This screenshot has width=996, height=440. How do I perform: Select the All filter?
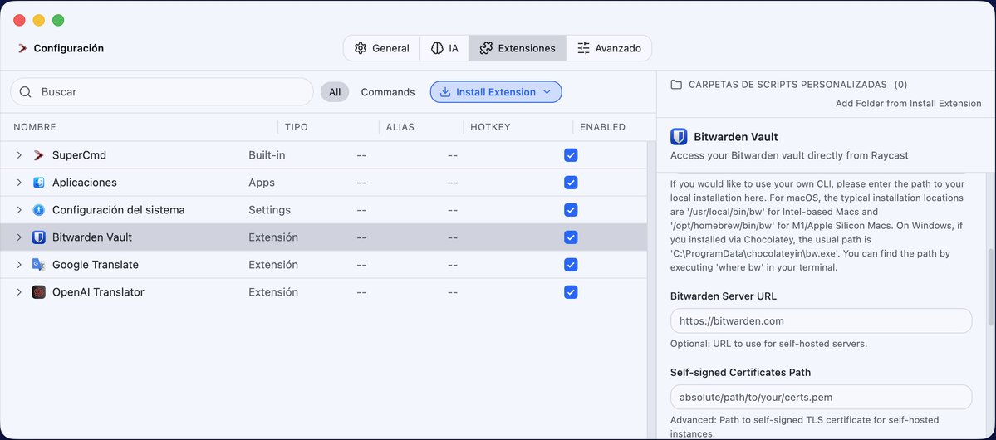point(335,92)
